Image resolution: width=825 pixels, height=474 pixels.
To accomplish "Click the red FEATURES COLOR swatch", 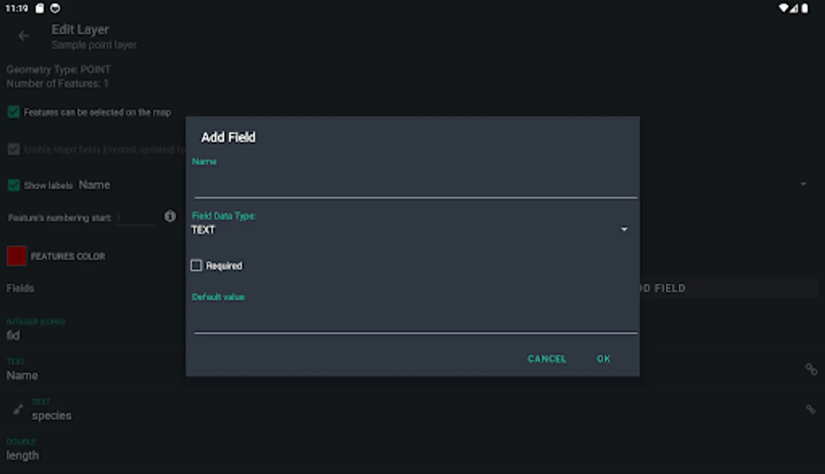I will click(17, 256).
